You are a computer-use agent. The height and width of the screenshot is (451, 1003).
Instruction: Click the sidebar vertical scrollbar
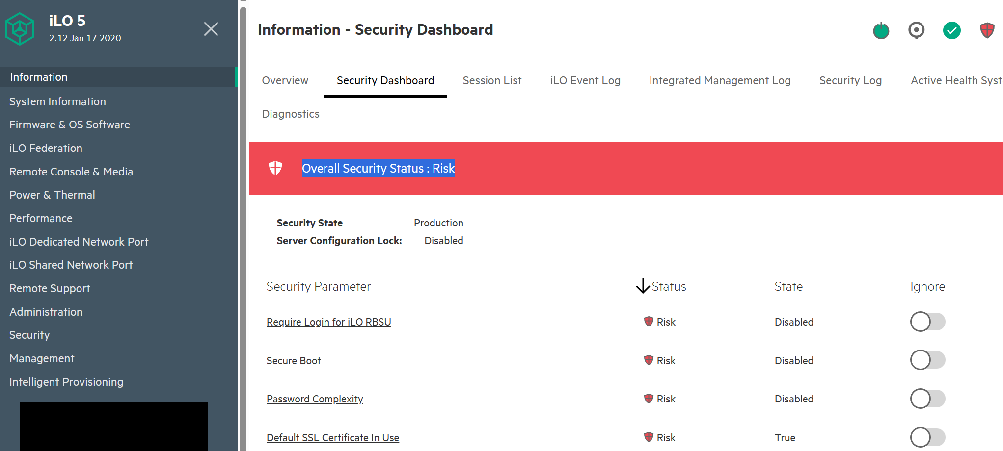coord(243,225)
